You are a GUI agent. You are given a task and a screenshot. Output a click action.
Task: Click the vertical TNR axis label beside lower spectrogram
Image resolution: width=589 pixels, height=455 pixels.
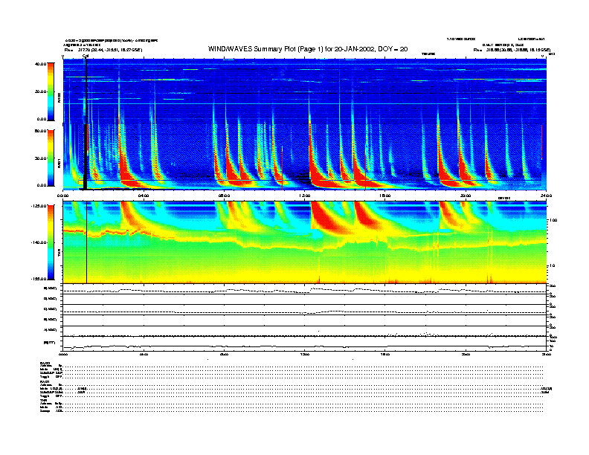tap(59, 254)
